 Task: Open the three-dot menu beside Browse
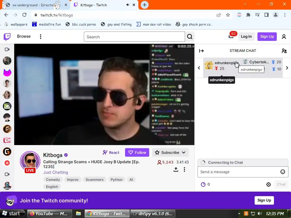pyautogui.click(x=40, y=37)
